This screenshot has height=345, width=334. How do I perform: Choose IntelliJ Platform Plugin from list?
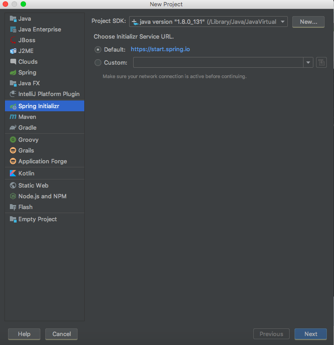pyautogui.click(x=49, y=94)
